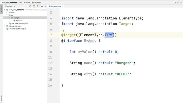Click Expand All icon in Project panel
183x103 pixels.
coord(34,6)
